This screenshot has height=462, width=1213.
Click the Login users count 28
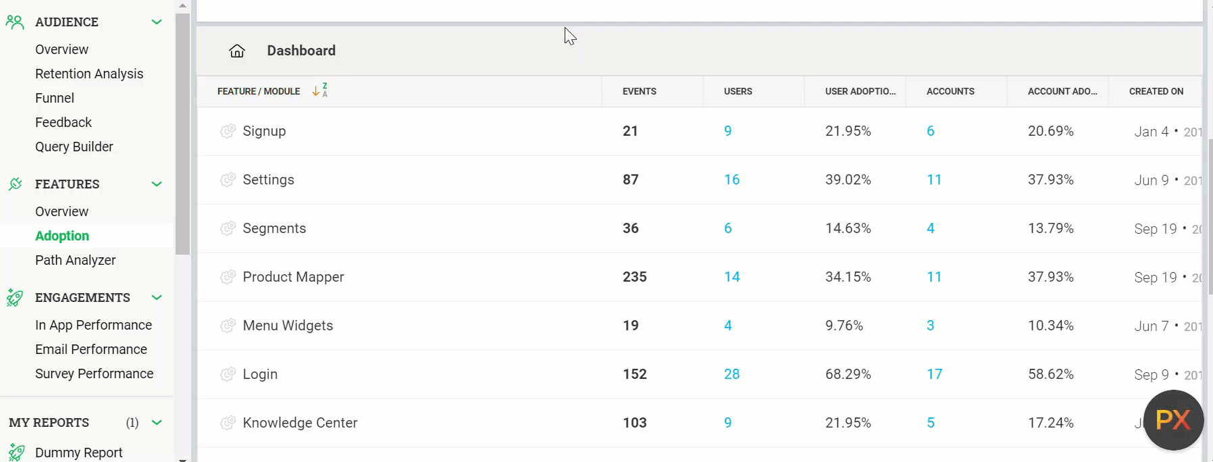click(x=732, y=374)
